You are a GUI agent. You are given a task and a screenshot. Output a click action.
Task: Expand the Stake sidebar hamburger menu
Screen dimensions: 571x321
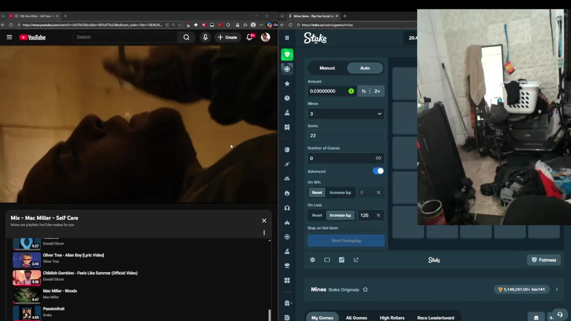click(x=287, y=38)
